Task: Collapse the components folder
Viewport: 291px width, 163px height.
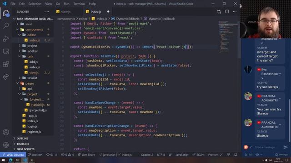Action: coord(34,29)
